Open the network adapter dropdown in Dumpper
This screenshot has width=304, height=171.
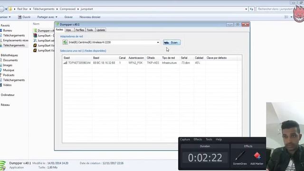[x=158, y=42]
